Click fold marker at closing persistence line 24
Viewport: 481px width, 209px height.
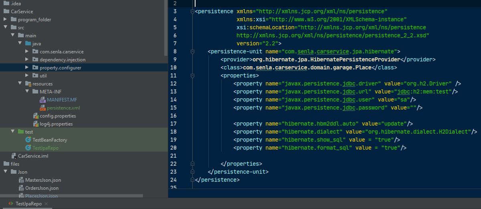pos(193,180)
